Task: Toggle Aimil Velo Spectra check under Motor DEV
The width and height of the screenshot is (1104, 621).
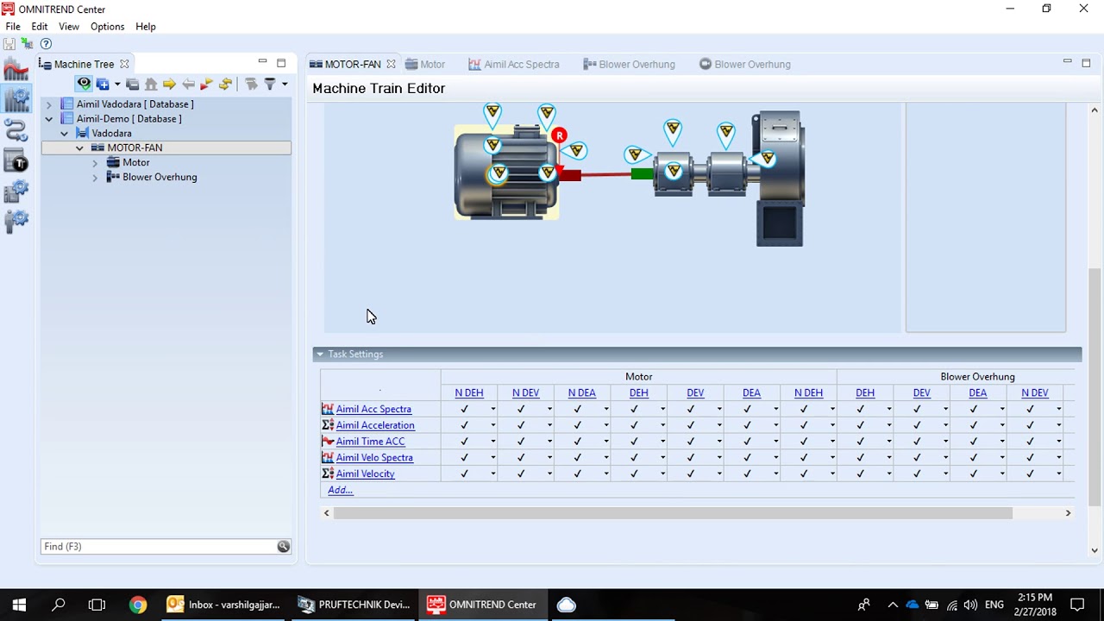Action: (x=691, y=458)
